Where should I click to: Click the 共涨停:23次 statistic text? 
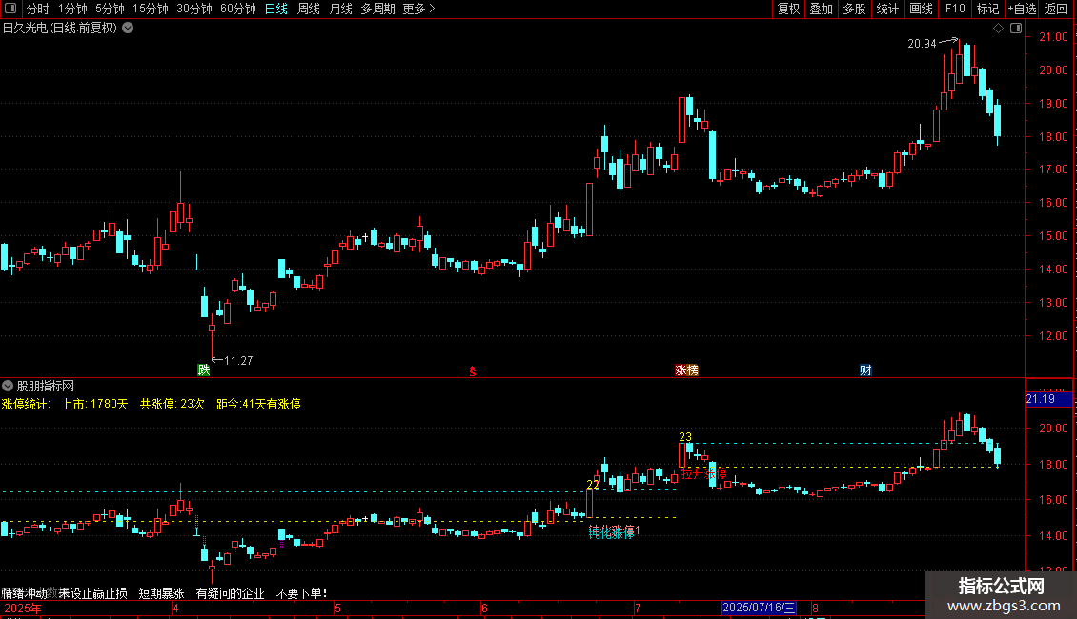[173, 404]
